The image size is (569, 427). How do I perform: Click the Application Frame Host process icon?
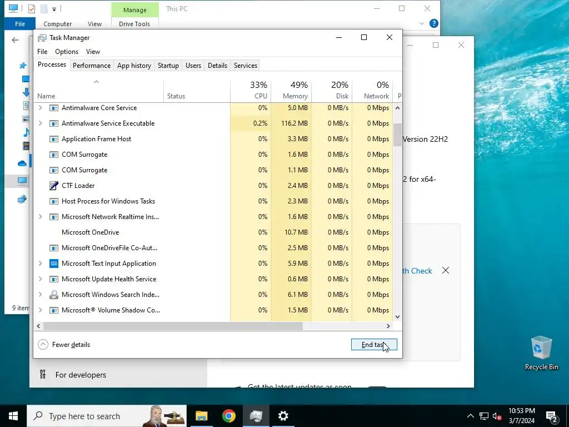(x=54, y=139)
